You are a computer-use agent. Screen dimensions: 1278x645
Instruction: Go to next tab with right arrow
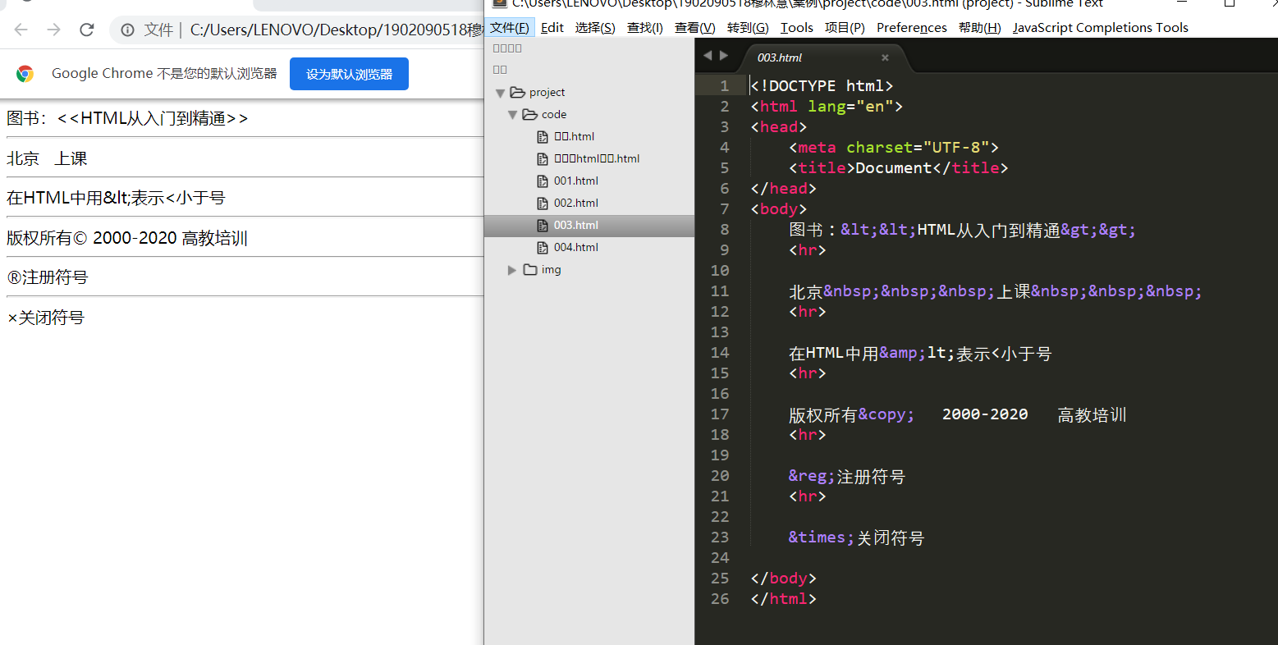tap(724, 56)
